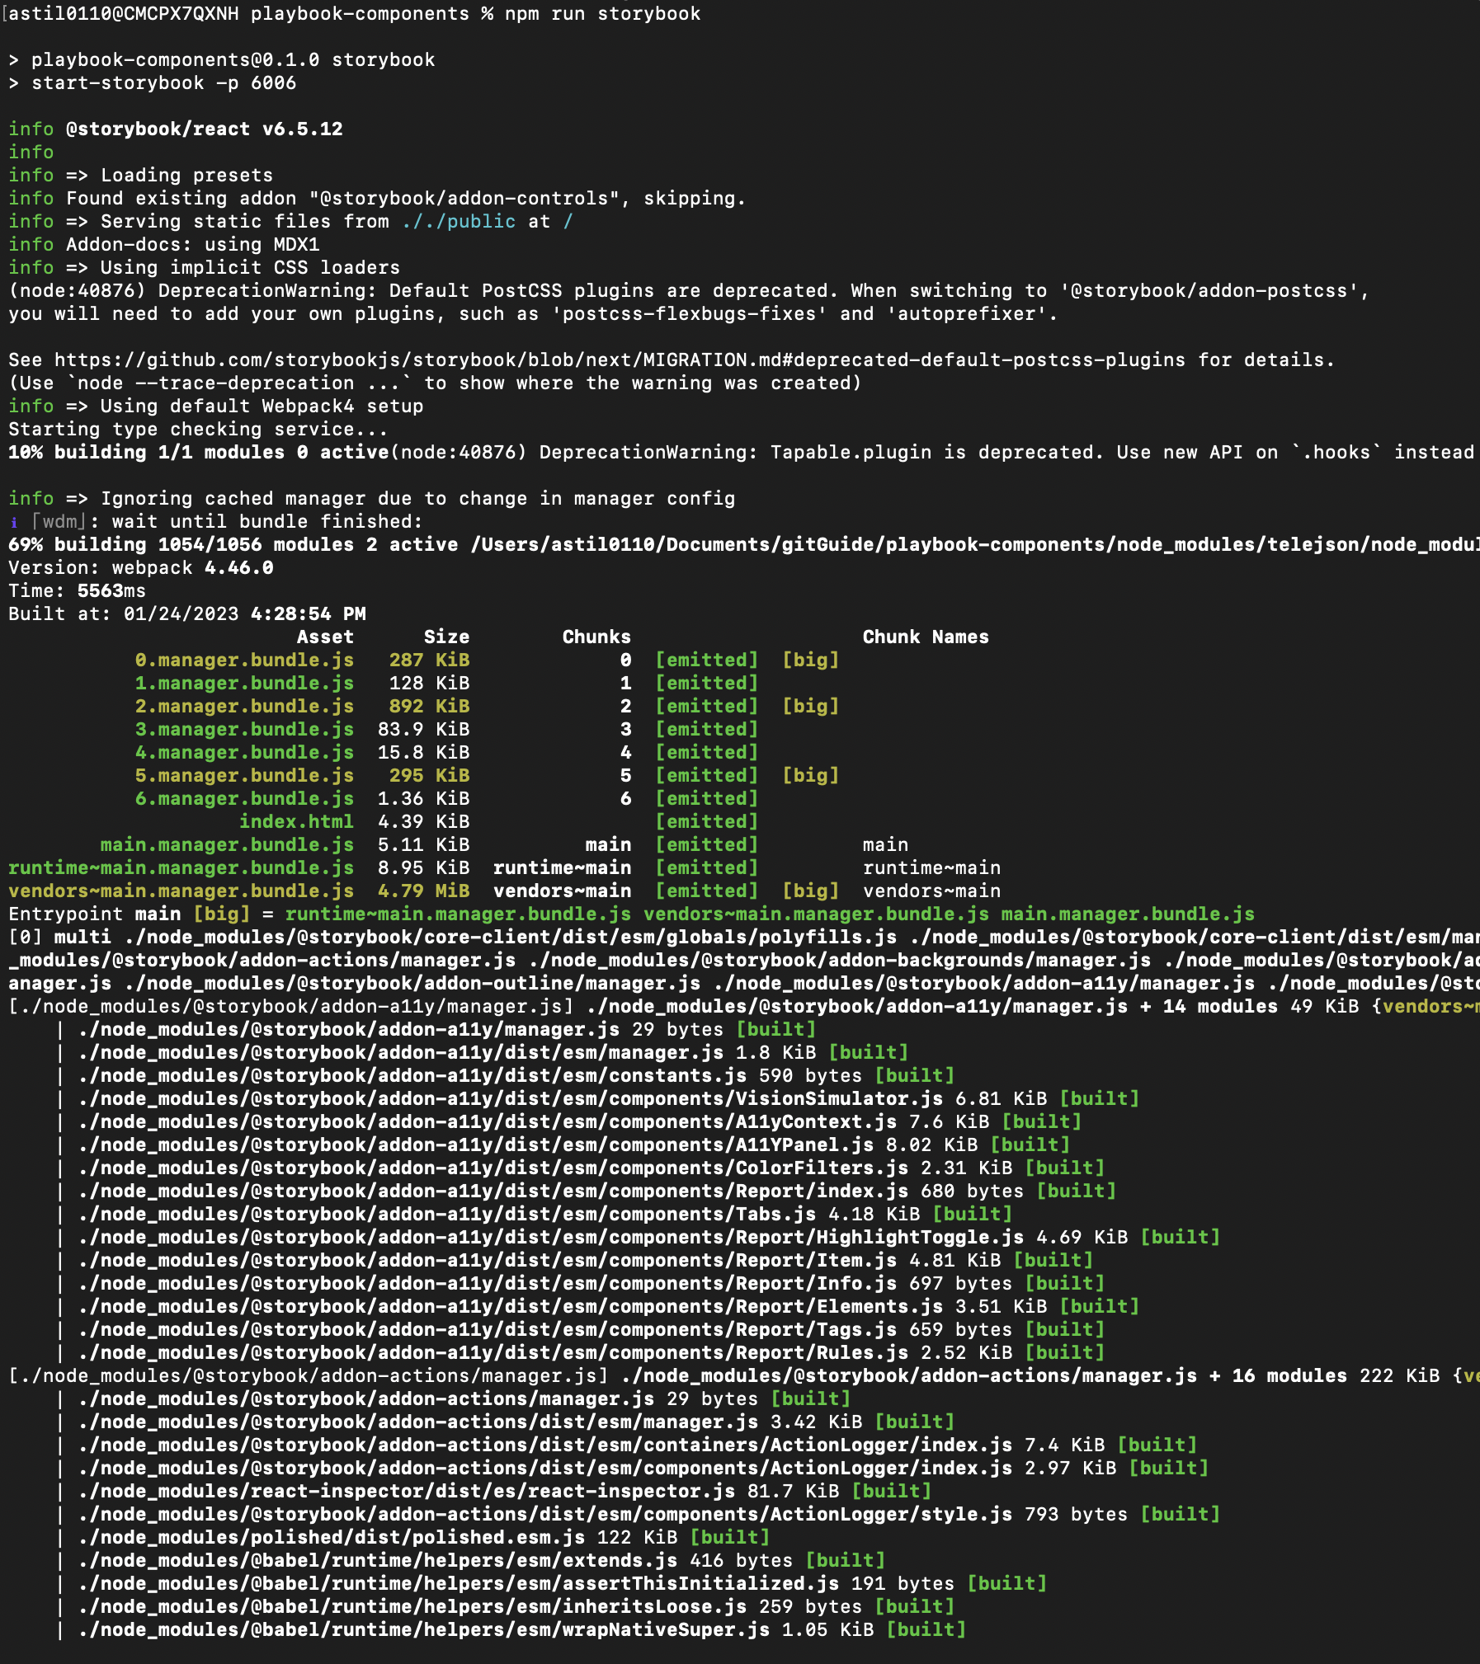Click the polished.esm.js module path
This screenshot has width=1480, height=1664.
click(332, 1538)
